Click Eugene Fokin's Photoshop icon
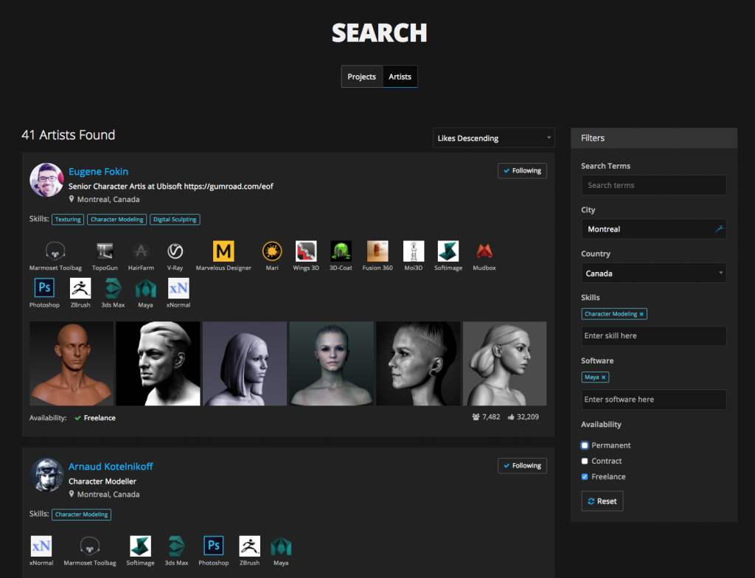 tap(44, 288)
